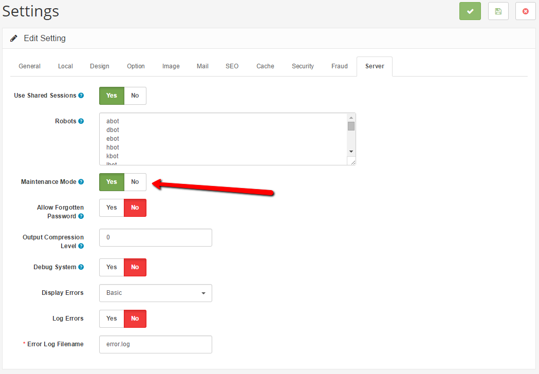Screen dimensions: 539x374
Task: Set Allow Forgotten Password to No
Action: [x=135, y=208]
